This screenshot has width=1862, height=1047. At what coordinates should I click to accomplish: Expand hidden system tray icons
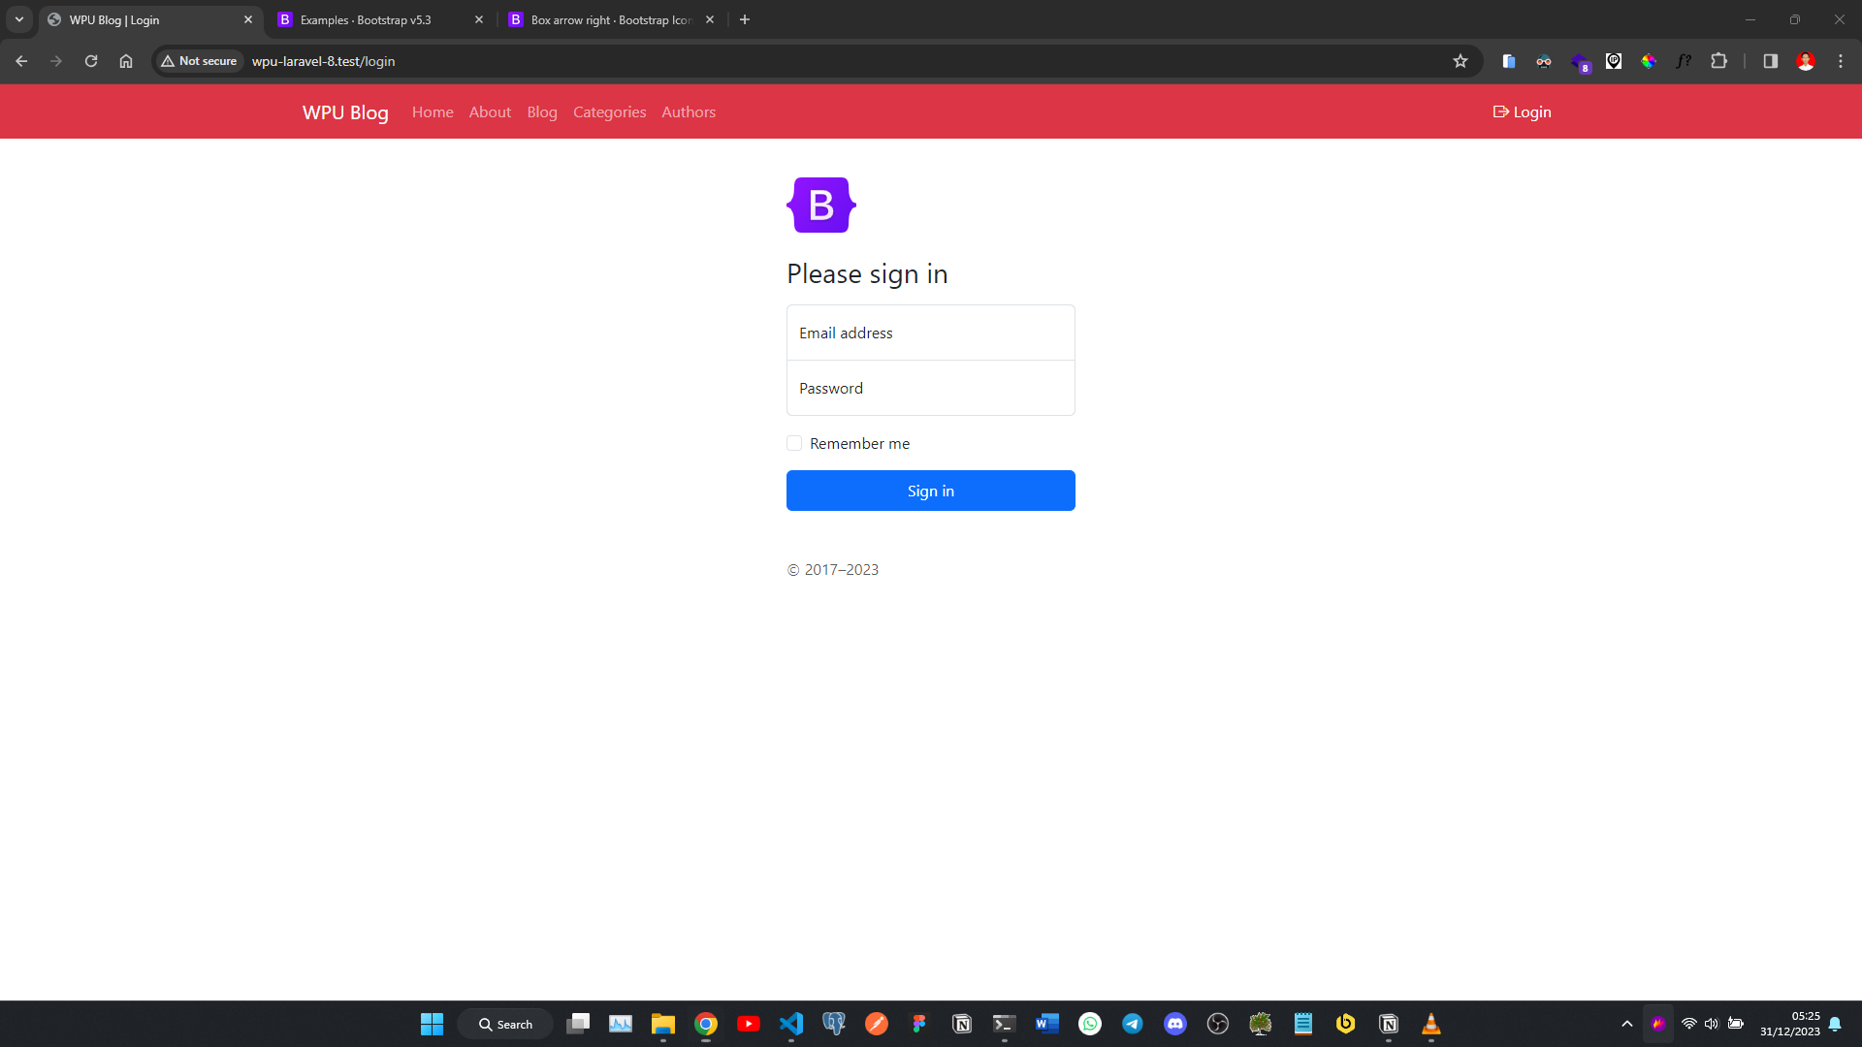(1627, 1023)
